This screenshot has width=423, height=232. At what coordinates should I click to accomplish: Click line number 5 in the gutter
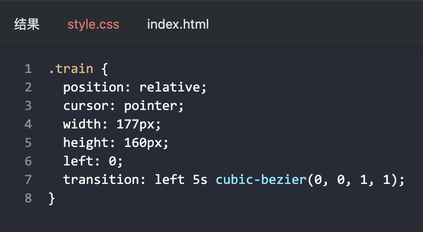point(28,143)
